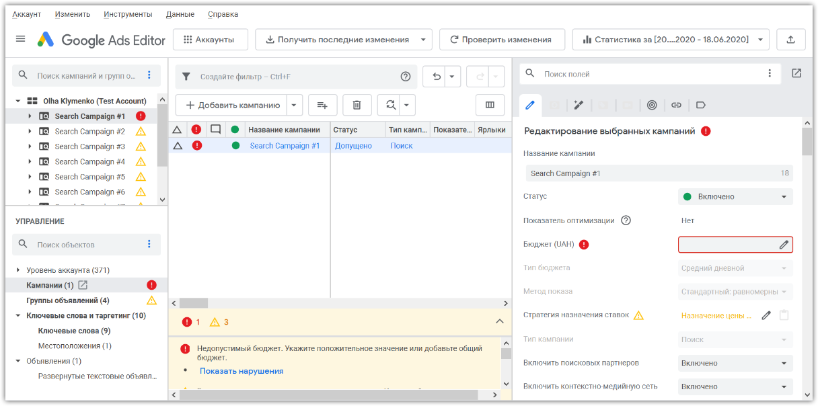Open options menu in campaign search box
The width and height of the screenshot is (818, 406).
point(149,76)
